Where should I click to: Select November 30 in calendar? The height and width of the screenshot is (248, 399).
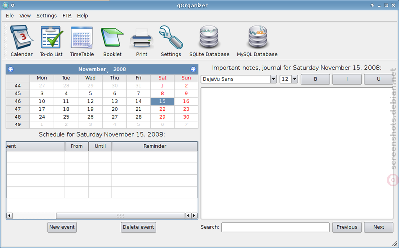tap(186, 117)
